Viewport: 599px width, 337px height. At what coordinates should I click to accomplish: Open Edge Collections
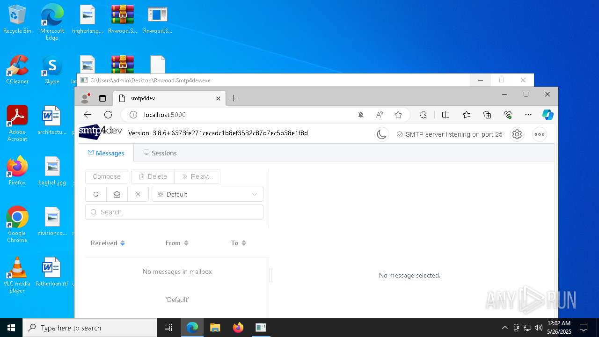pos(487,115)
